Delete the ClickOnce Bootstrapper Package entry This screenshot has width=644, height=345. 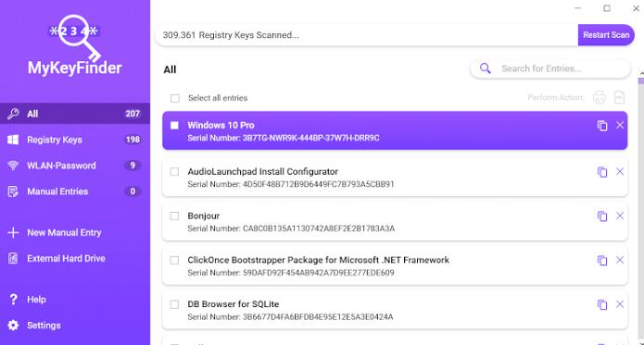click(620, 260)
